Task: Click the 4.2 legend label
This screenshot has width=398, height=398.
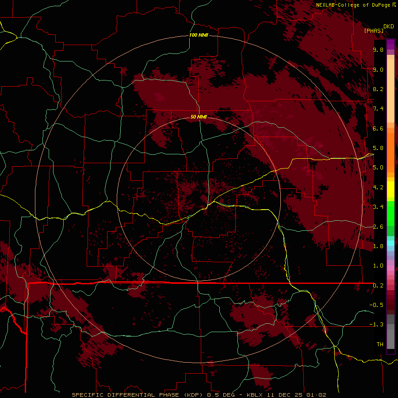Action: 378,188
